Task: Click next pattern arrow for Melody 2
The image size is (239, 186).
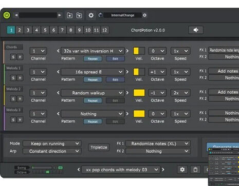Action: [x=127, y=93]
